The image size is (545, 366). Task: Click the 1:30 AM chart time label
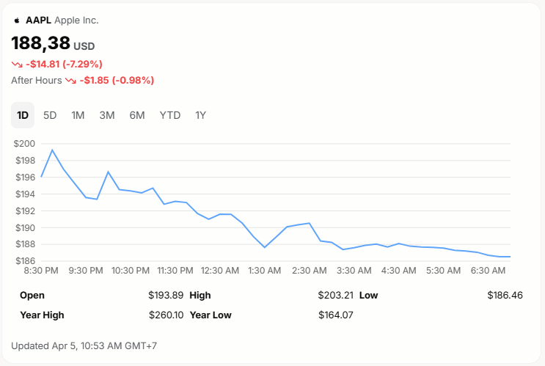[265, 271]
